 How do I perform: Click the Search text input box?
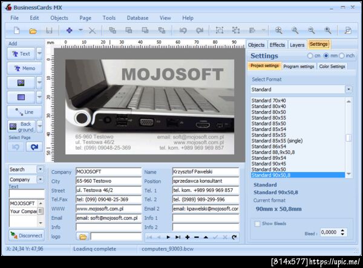click(27, 193)
